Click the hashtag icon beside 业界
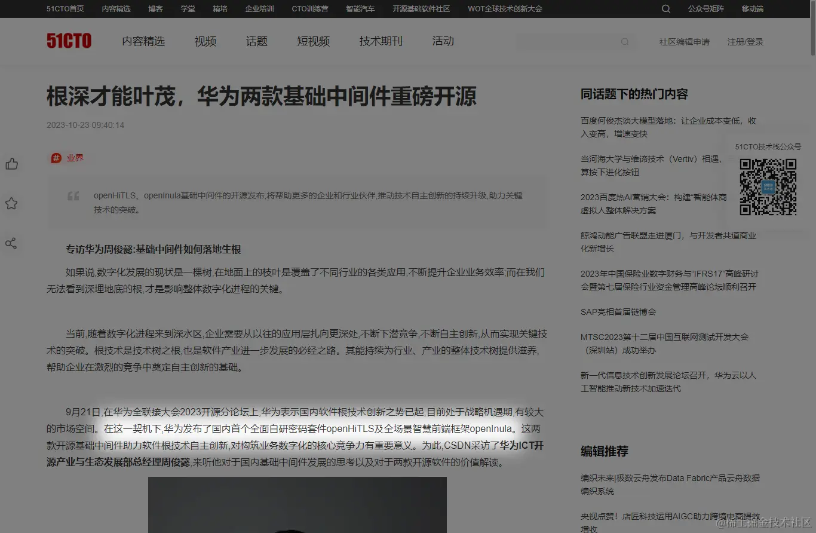This screenshot has height=533, width=816. coord(56,158)
